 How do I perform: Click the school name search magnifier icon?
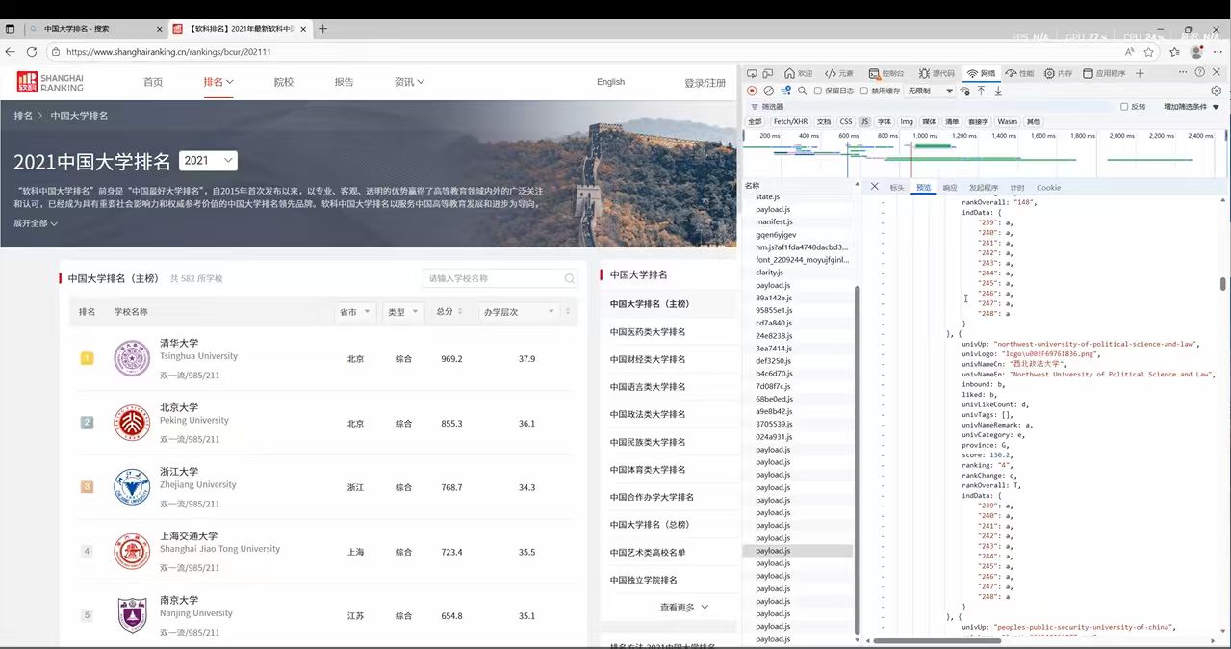(570, 278)
